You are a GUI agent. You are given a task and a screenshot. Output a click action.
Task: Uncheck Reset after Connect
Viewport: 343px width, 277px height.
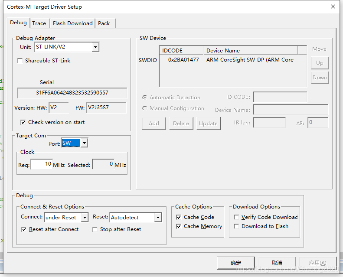click(x=24, y=229)
